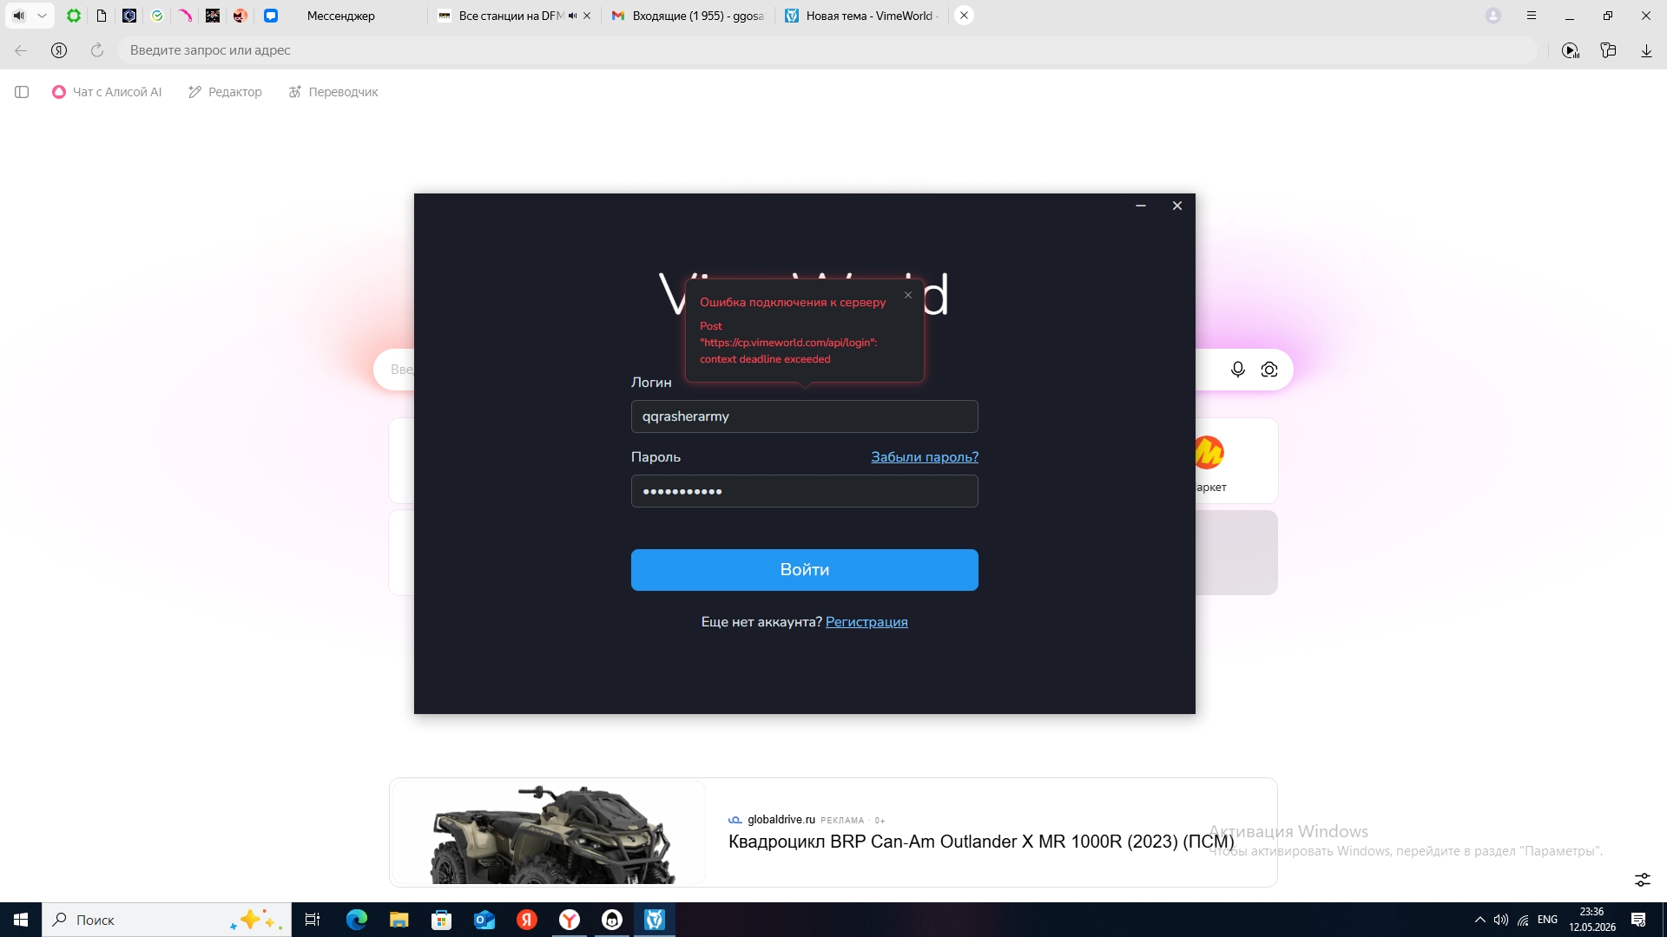This screenshot has height=937, width=1667.
Task: Open the globaldrive.ru advertiser link
Action: point(781,820)
